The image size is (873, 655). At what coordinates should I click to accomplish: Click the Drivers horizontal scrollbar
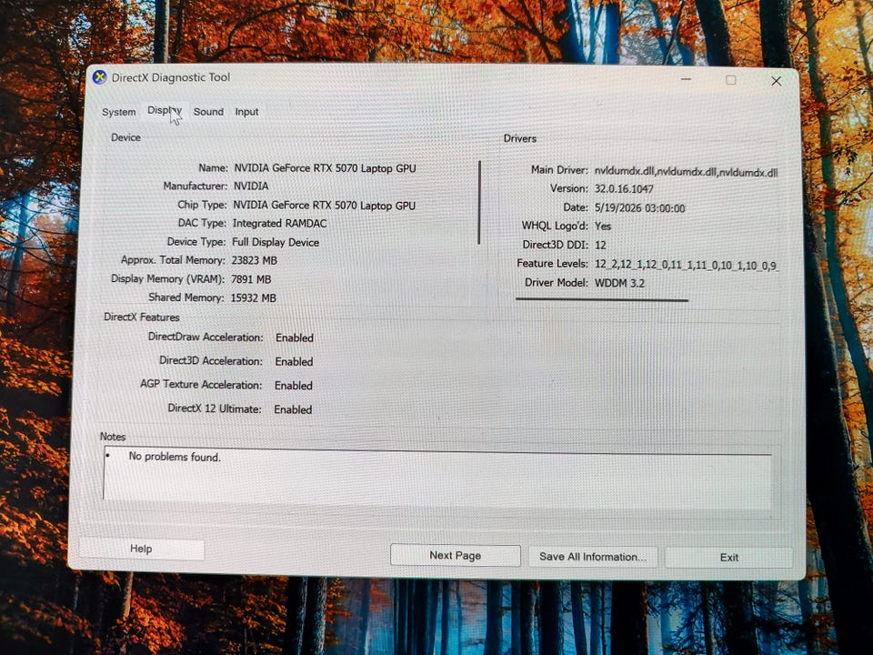click(602, 299)
